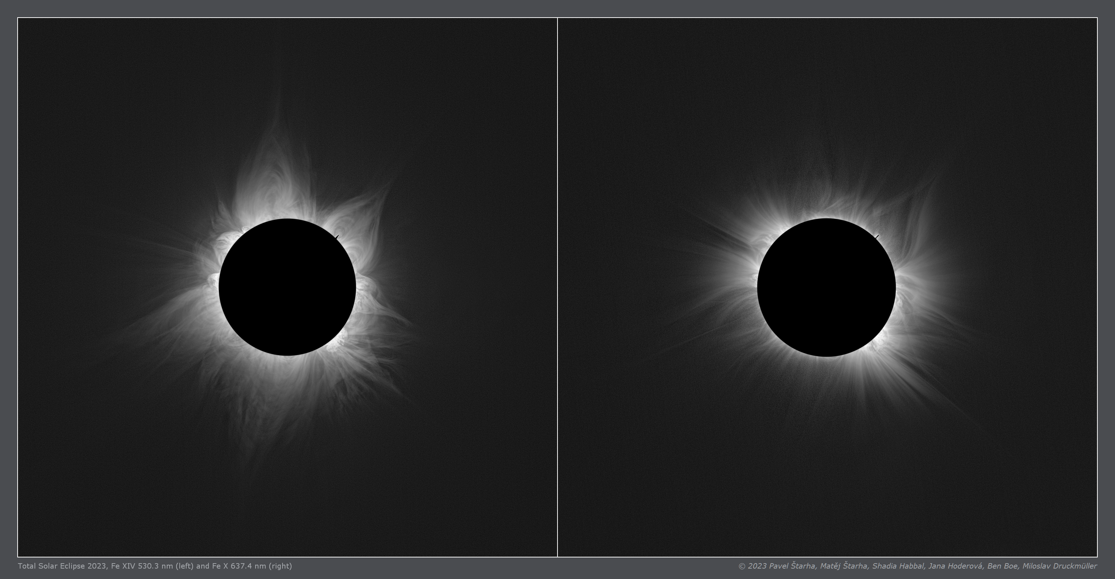Click 'Fe X 637.4 nm (right)' in caption
This screenshot has height=579, width=1115.
click(x=252, y=566)
